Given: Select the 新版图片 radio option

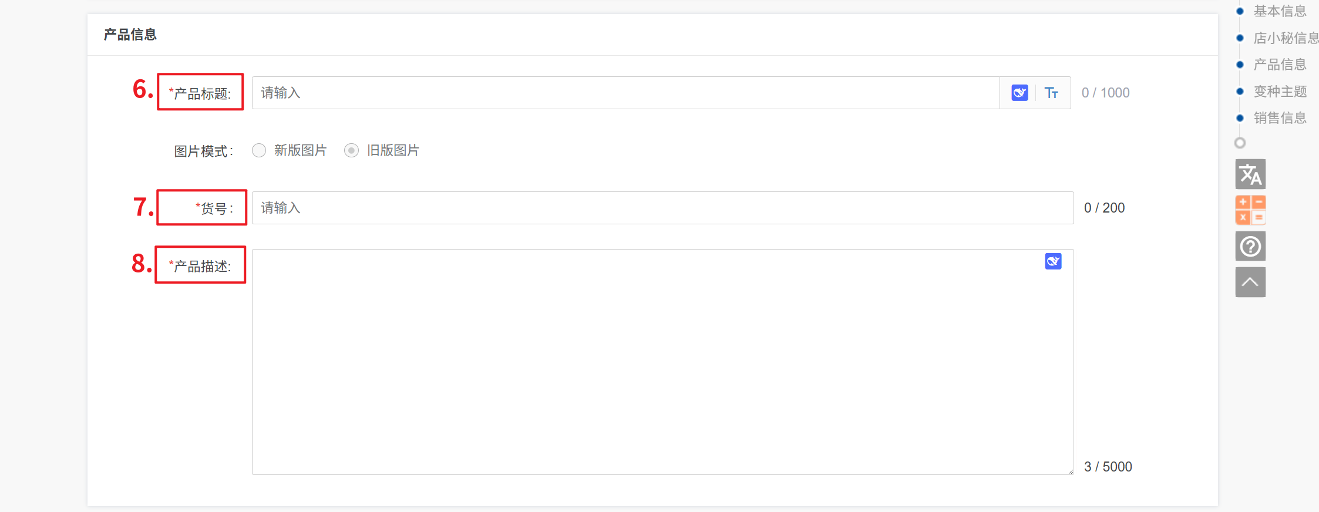Looking at the screenshot, I should (259, 150).
